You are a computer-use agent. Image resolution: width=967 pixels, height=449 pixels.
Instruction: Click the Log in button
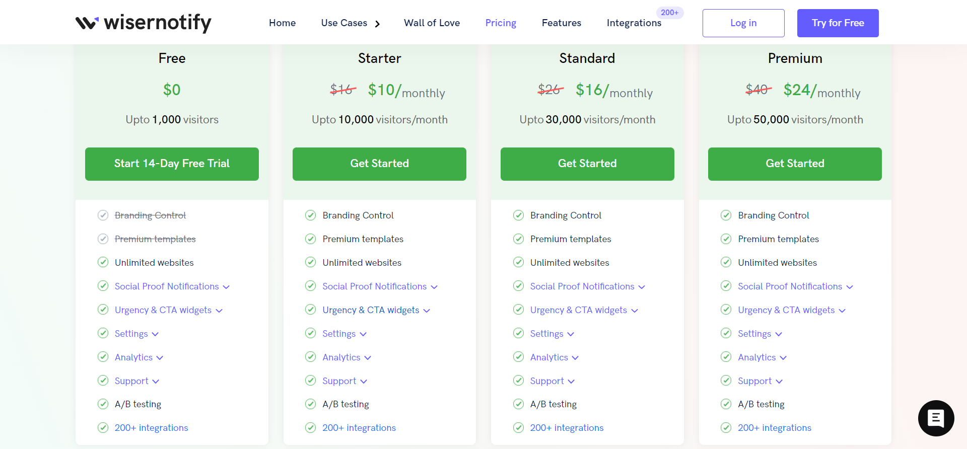click(743, 23)
